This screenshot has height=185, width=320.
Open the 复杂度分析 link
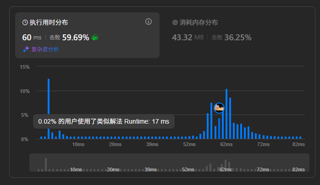pos(45,49)
